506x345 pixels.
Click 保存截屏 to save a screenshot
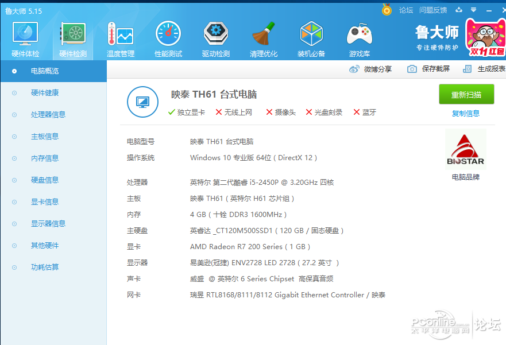[428, 69]
